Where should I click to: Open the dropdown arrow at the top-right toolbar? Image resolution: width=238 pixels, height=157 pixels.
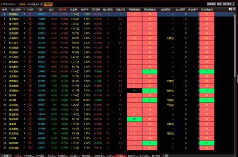click(x=234, y=4)
